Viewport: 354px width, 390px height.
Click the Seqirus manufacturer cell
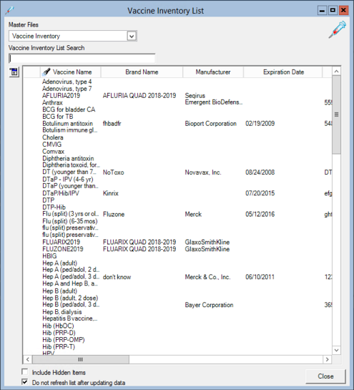click(195, 95)
